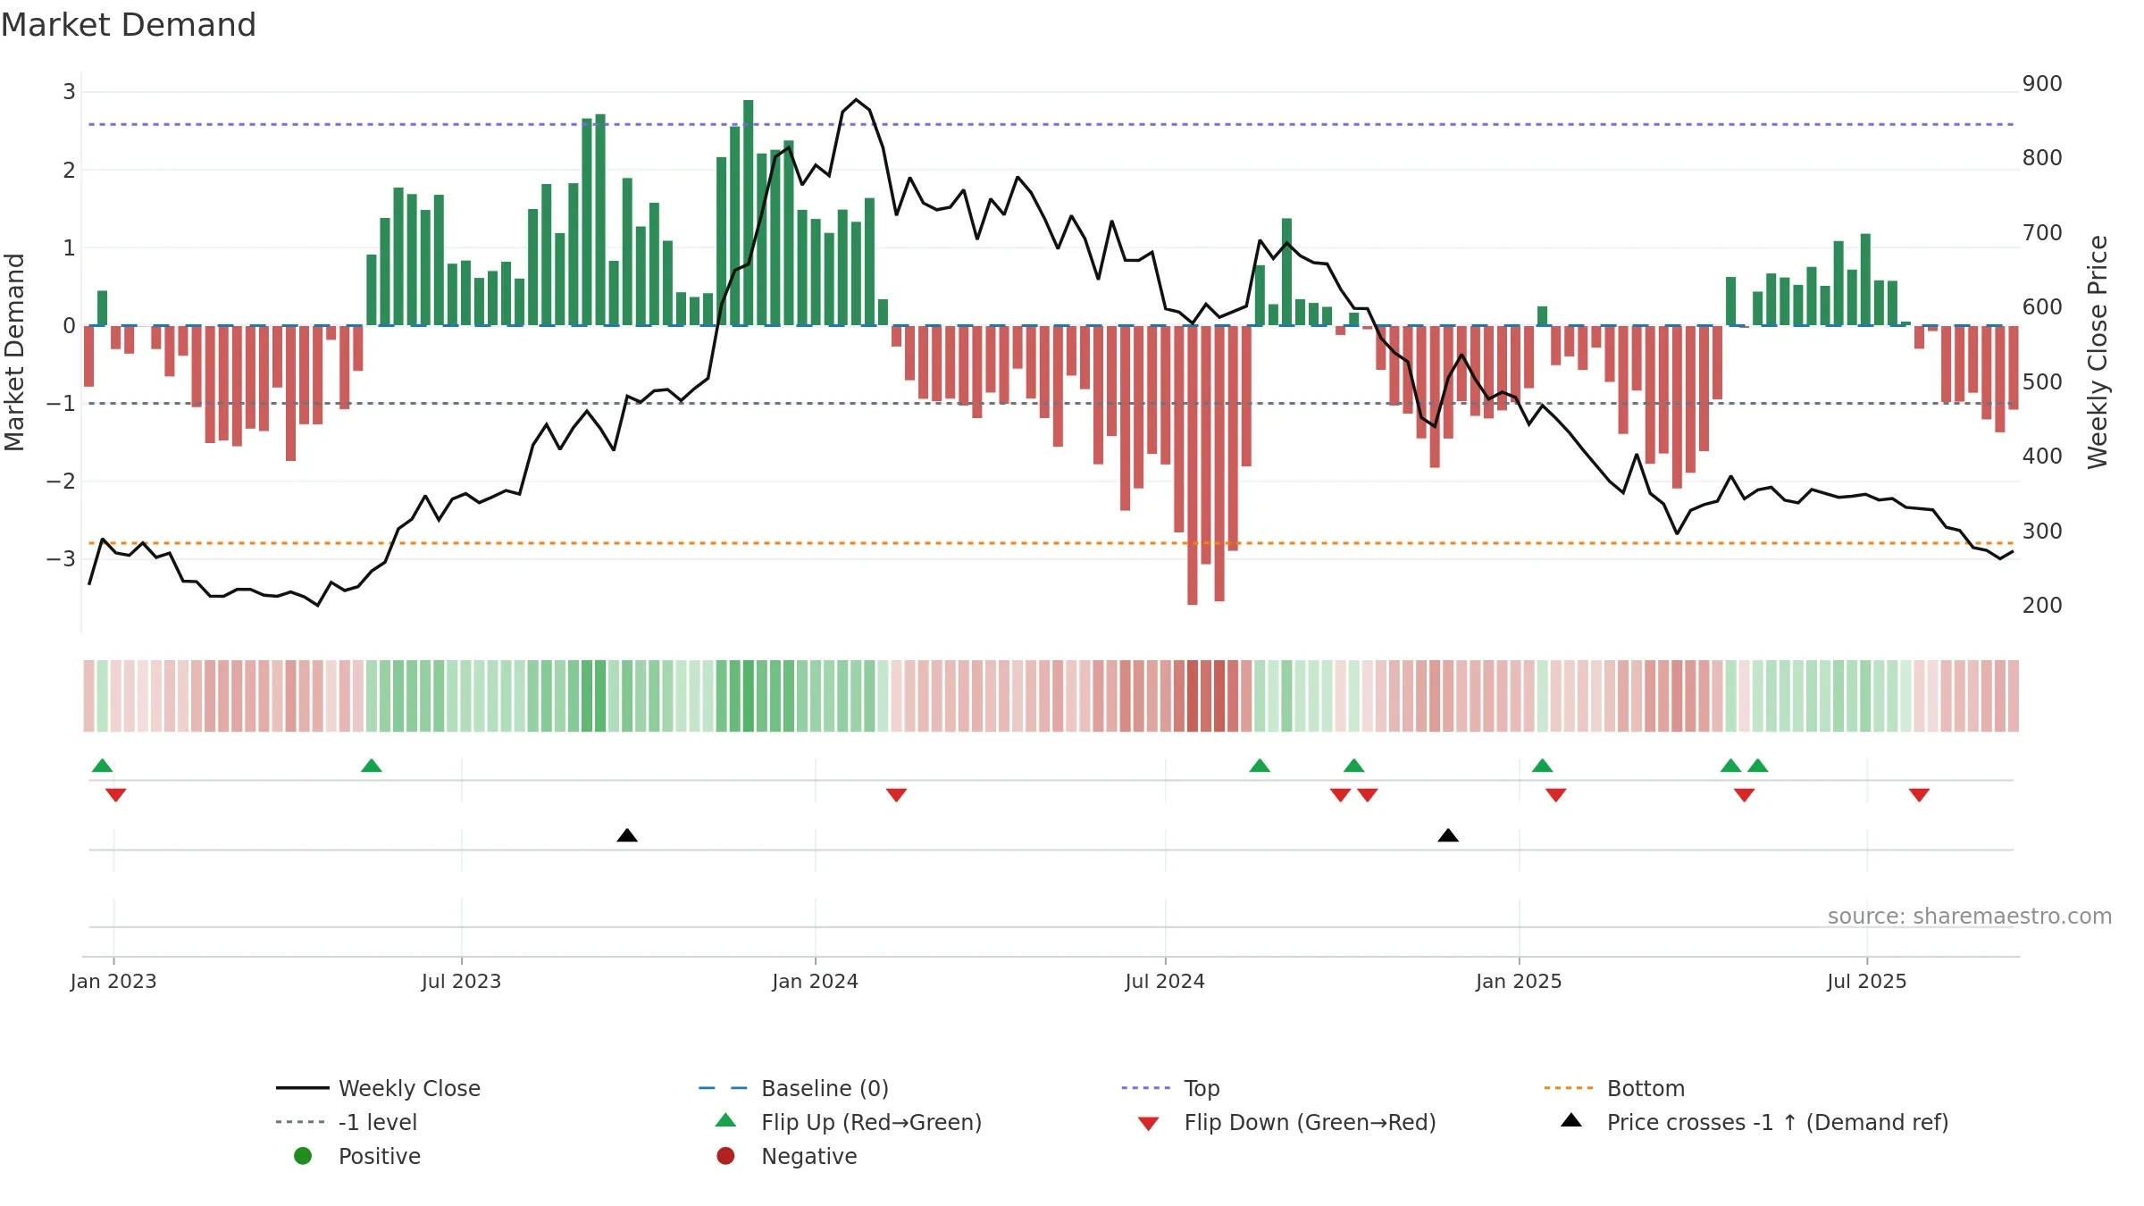Screen dimensions: 2144x1206
Task: Click the red flip-down marker just after Jan 2025
Action: pyautogui.click(x=1556, y=795)
